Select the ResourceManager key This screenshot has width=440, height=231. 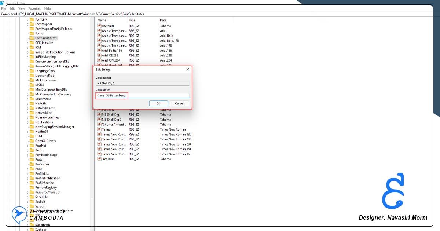coord(47,192)
